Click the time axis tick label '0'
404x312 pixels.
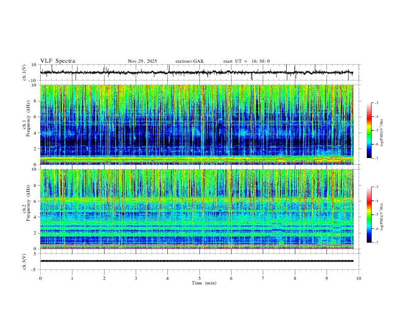click(x=40, y=278)
